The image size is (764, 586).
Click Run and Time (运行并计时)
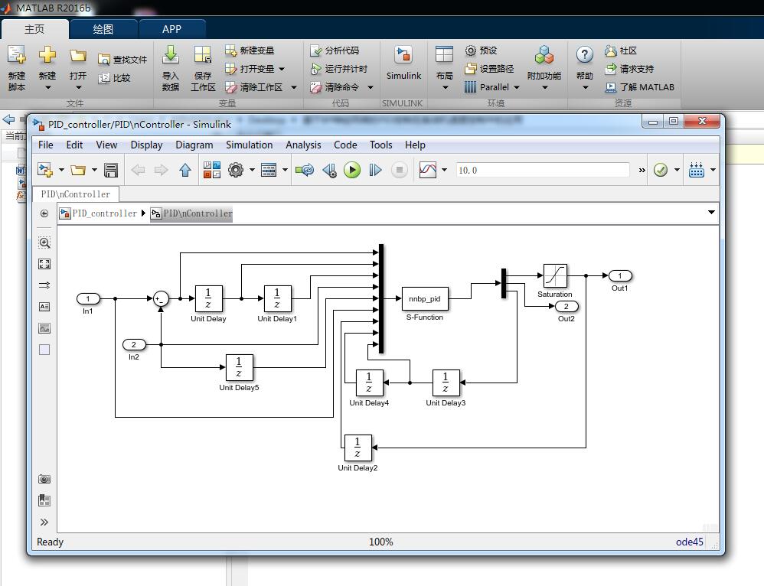[x=338, y=69]
